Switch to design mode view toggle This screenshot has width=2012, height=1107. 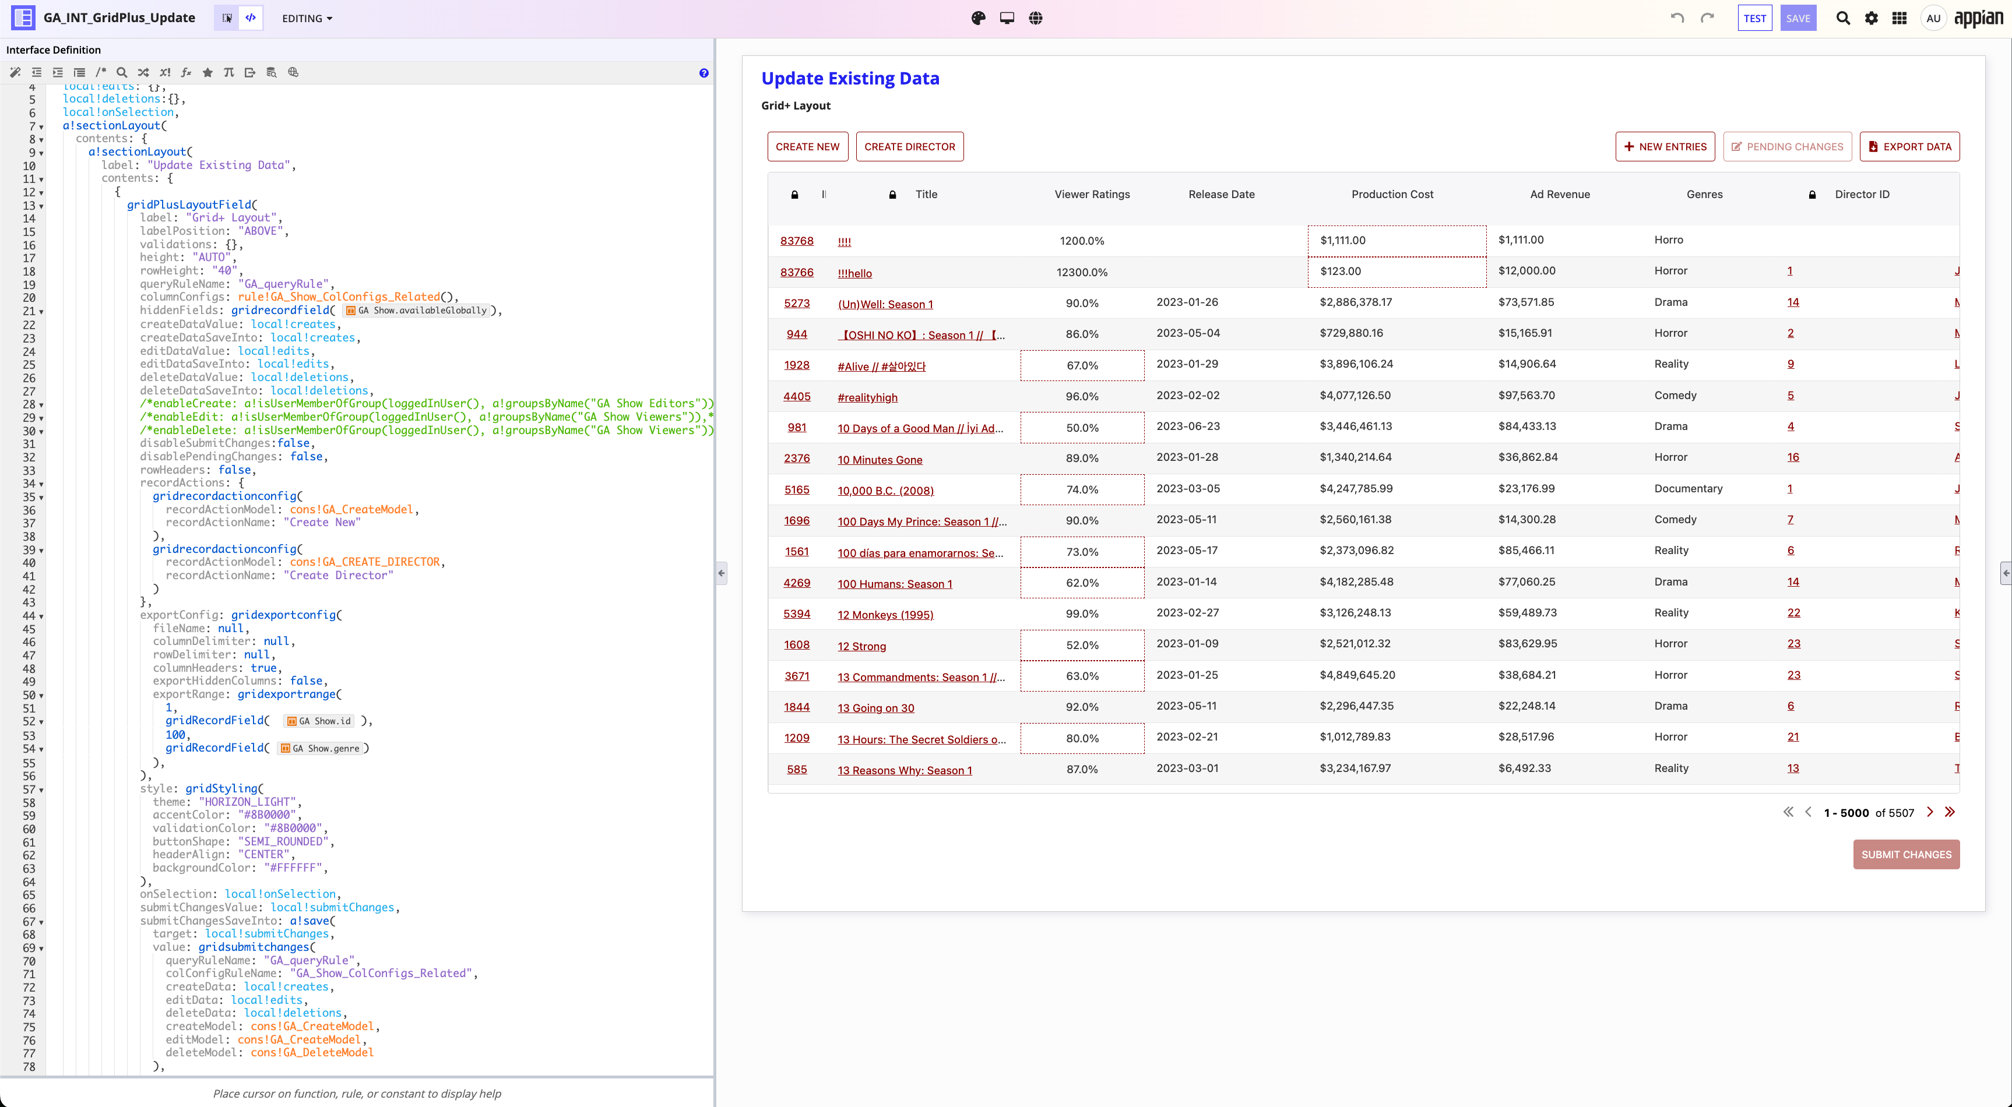tap(227, 18)
